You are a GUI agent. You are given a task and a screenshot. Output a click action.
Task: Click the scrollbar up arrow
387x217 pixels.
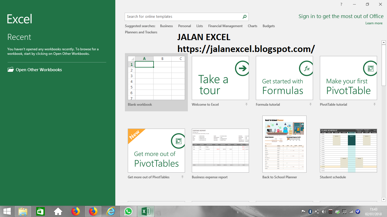(x=384, y=43)
